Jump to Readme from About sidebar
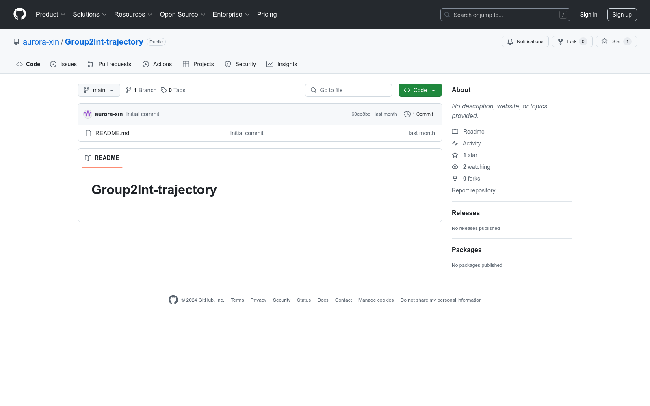This screenshot has width=650, height=406. [x=468, y=132]
